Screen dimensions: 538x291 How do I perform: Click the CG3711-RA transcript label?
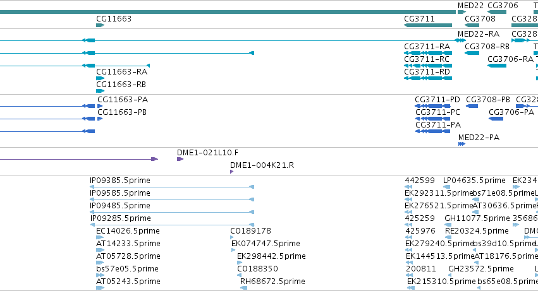point(427,47)
